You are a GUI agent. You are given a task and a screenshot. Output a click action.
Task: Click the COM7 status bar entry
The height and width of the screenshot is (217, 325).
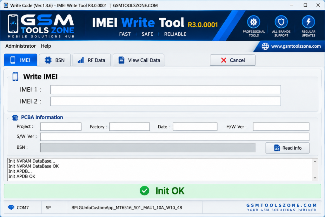coord(23,207)
